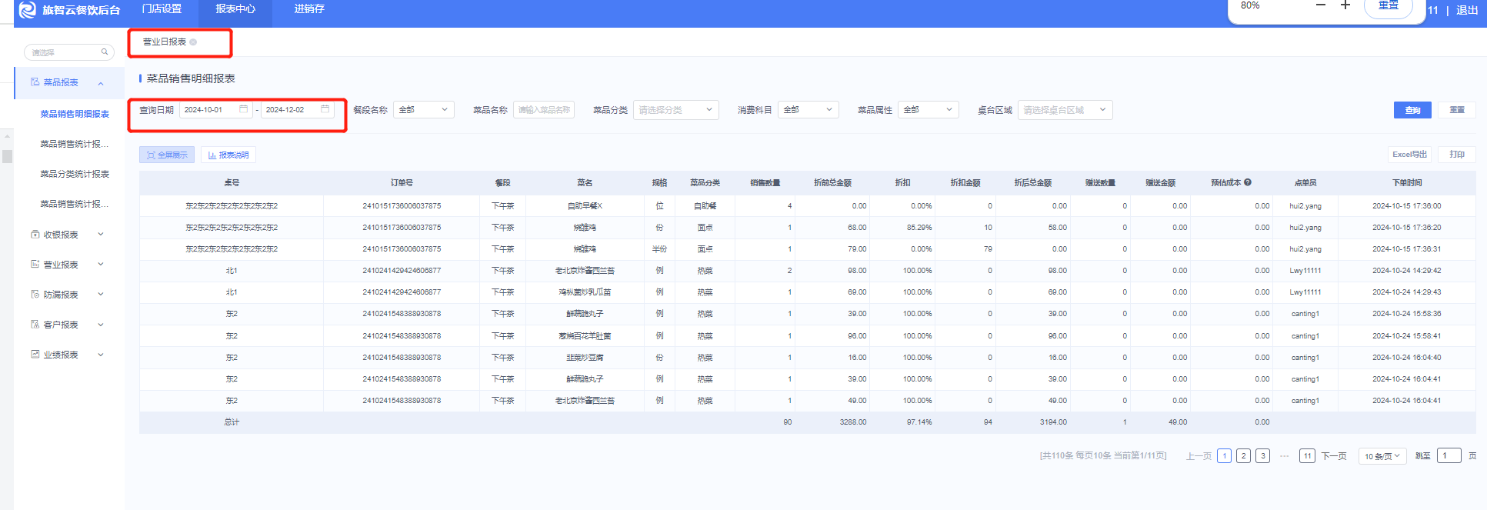Click the start date field 2024-10-01

[x=215, y=110]
